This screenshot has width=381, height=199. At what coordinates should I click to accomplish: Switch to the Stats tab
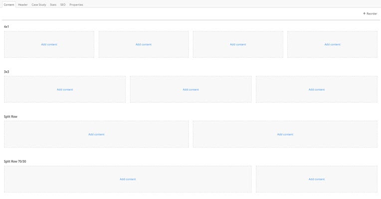[53, 4]
